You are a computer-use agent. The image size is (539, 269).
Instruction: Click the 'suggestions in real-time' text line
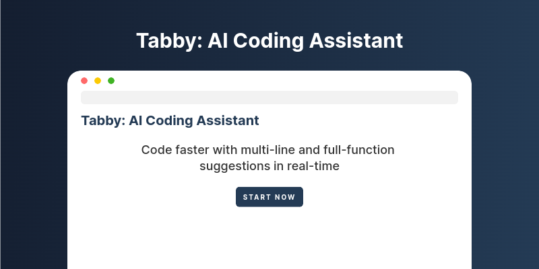point(269,166)
